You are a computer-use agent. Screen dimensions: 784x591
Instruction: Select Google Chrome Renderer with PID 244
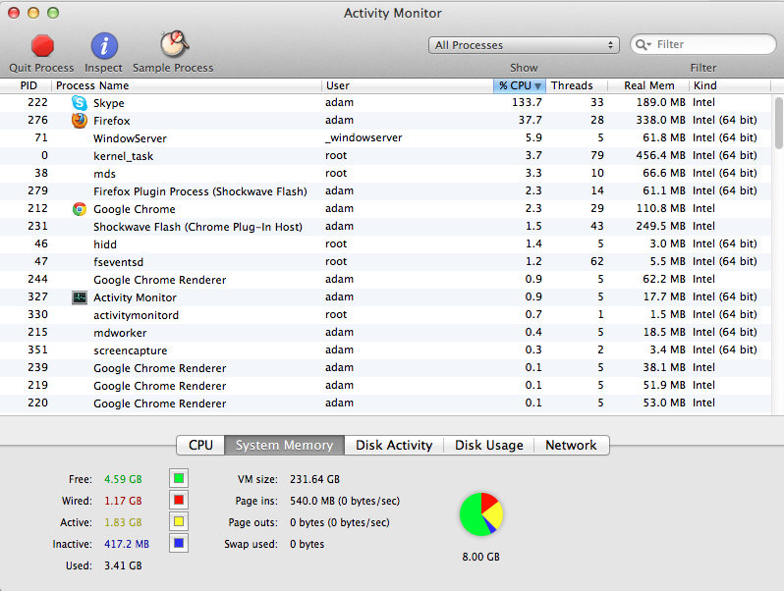(x=385, y=279)
